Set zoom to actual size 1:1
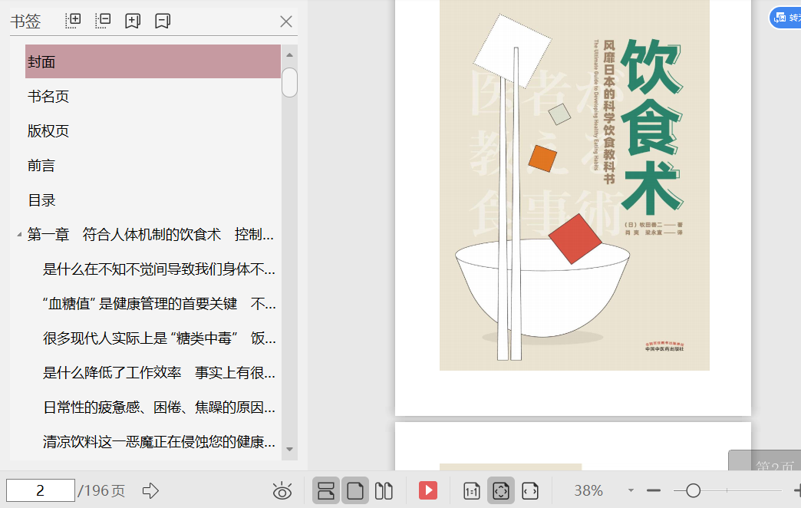This screenshot has width=801, height=508. click(472, 490)
